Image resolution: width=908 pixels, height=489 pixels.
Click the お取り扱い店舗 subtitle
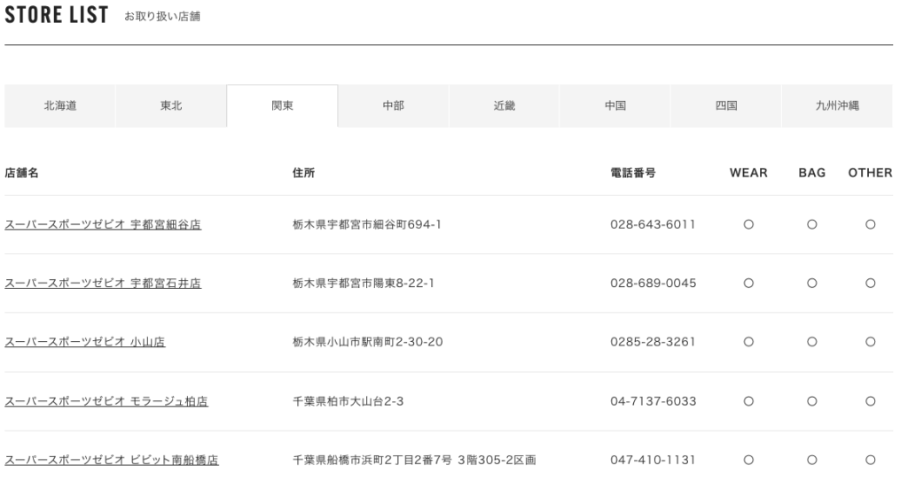[x=162, y=16]
